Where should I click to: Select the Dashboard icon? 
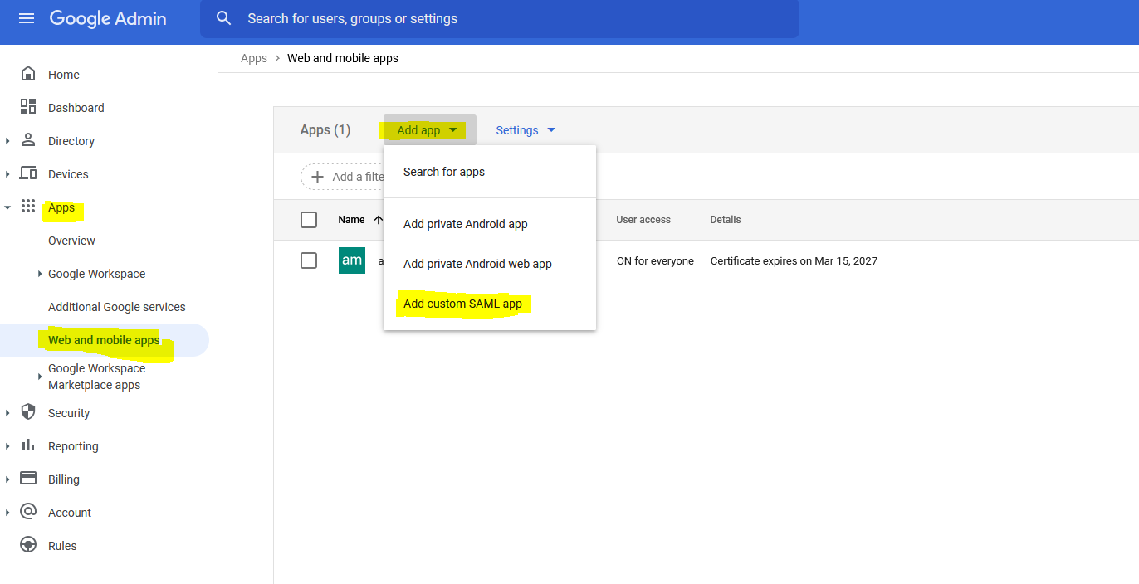(x=27, y=107)
